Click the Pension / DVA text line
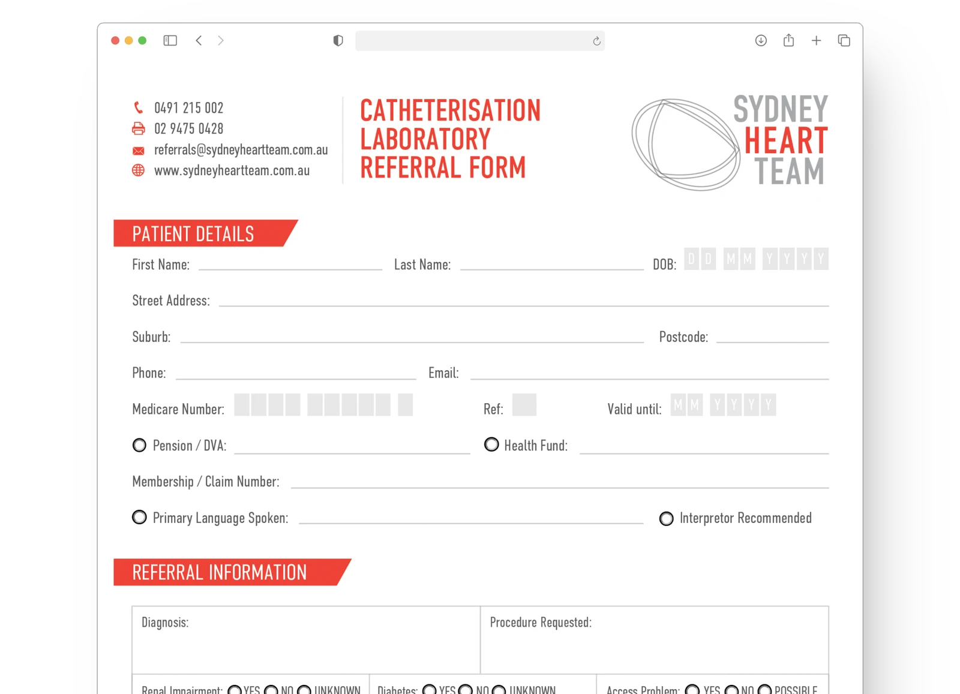The image size is (960, 694). pyautogui.click(x=352, y=446)
